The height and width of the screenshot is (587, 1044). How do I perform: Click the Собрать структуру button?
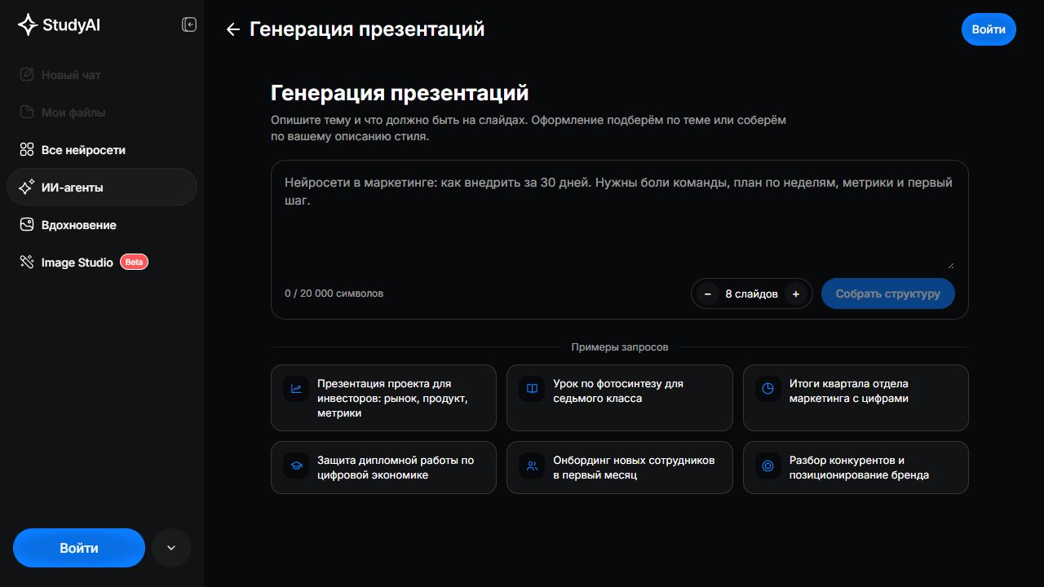[x=887, y=293]
